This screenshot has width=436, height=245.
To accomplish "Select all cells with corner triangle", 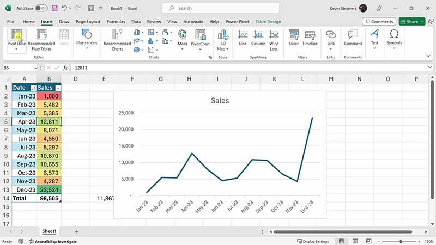I will (7, 79).
